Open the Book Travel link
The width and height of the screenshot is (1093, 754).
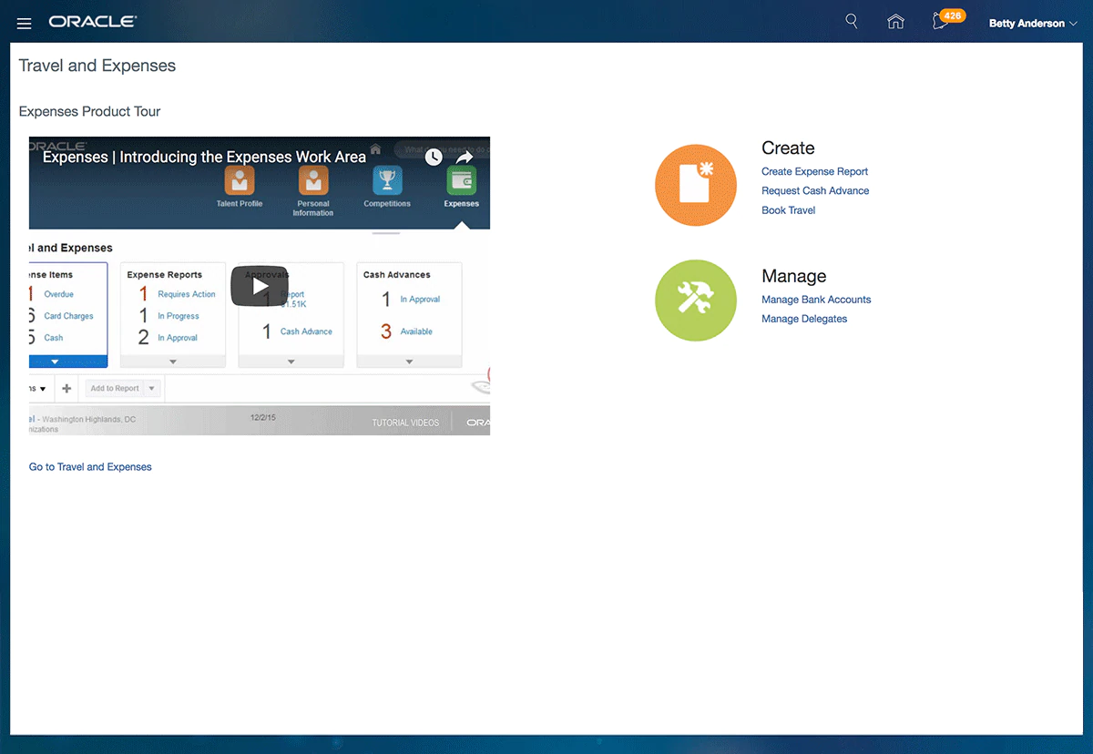coord(788,210)
